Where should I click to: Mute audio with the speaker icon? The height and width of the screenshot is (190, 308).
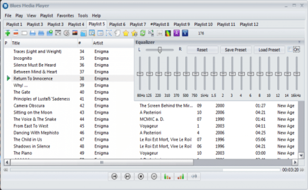point(194,176)
